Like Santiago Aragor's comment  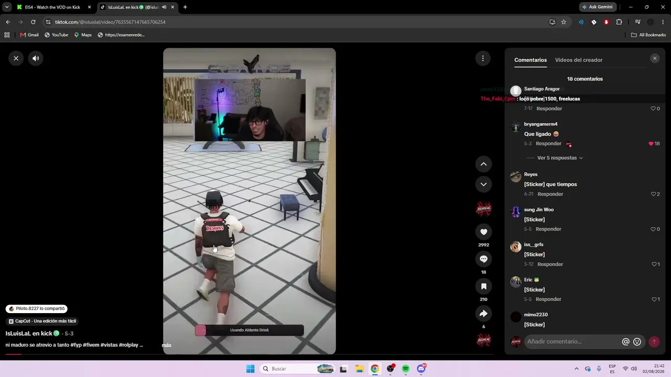tap(653, 108)
